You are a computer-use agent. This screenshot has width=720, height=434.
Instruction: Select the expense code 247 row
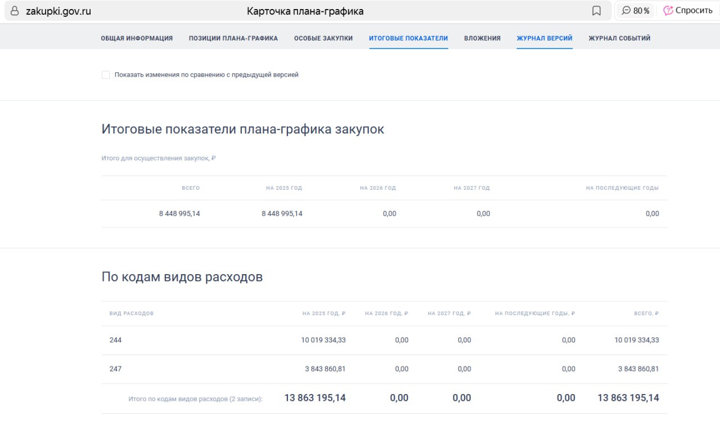coord(115,369)
